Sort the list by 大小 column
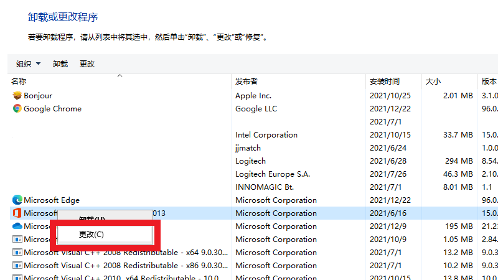498x280 pixels. (x=433, y=82)
